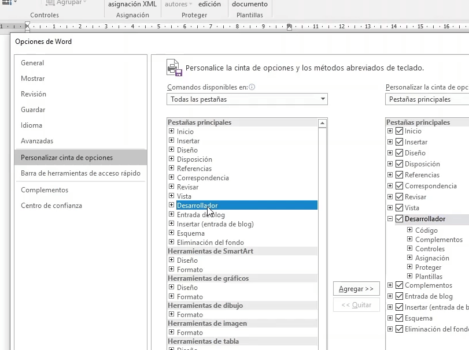Open the Avanzadas options category
The image size is (469, 350).
coord(37,141)
